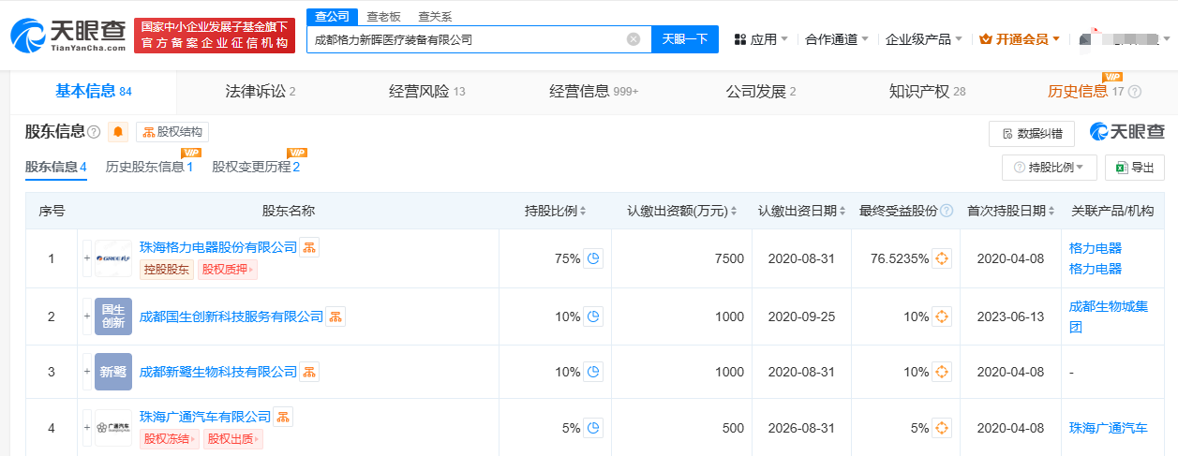Viewport: 1178px width, 456px height.
Task: Open the 成都生物城集团 related link
Action: (x=1108, y=316)
